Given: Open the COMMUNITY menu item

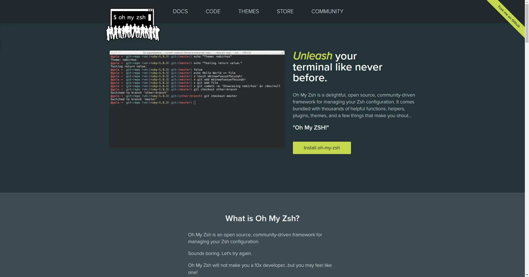Looking at the screenshot, I should pos(327,11).
